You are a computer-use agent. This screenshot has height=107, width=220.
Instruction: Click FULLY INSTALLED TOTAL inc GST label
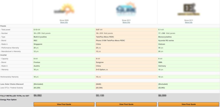point(15,96)
